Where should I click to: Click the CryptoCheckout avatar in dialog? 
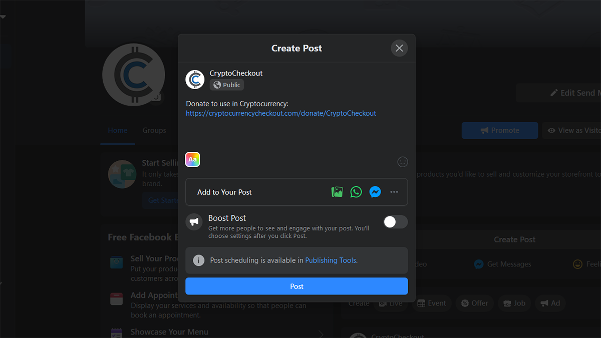195,79
